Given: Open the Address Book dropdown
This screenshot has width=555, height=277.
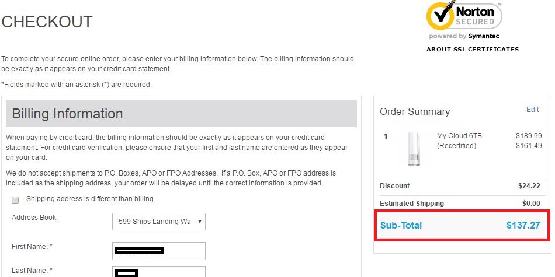Looking at the screenshot, I should (x=158, y=222).
